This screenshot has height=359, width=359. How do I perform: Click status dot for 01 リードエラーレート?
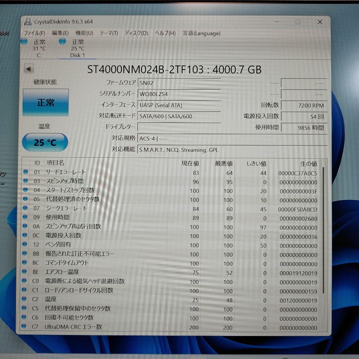coord(26,172)
